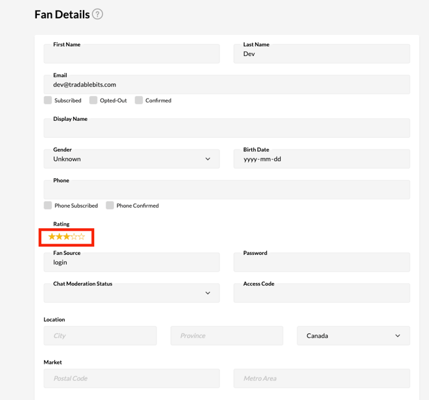The image size is (429, 400).
Task: Check the Phone Subscribed box
Action: tap(48, 206)
